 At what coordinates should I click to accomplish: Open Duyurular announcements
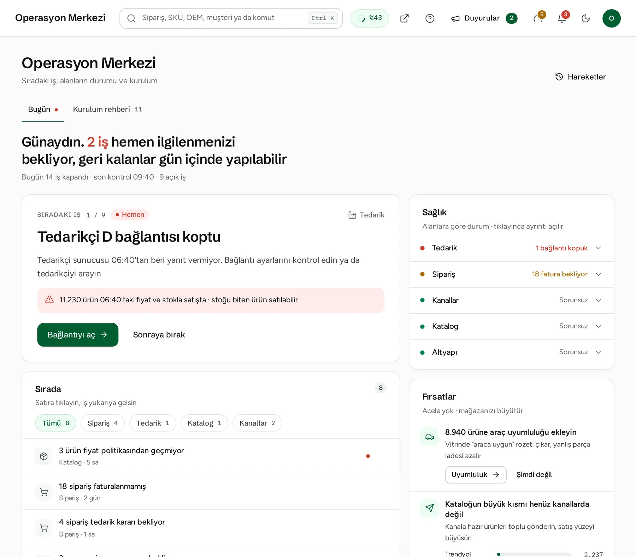[484, 18]
